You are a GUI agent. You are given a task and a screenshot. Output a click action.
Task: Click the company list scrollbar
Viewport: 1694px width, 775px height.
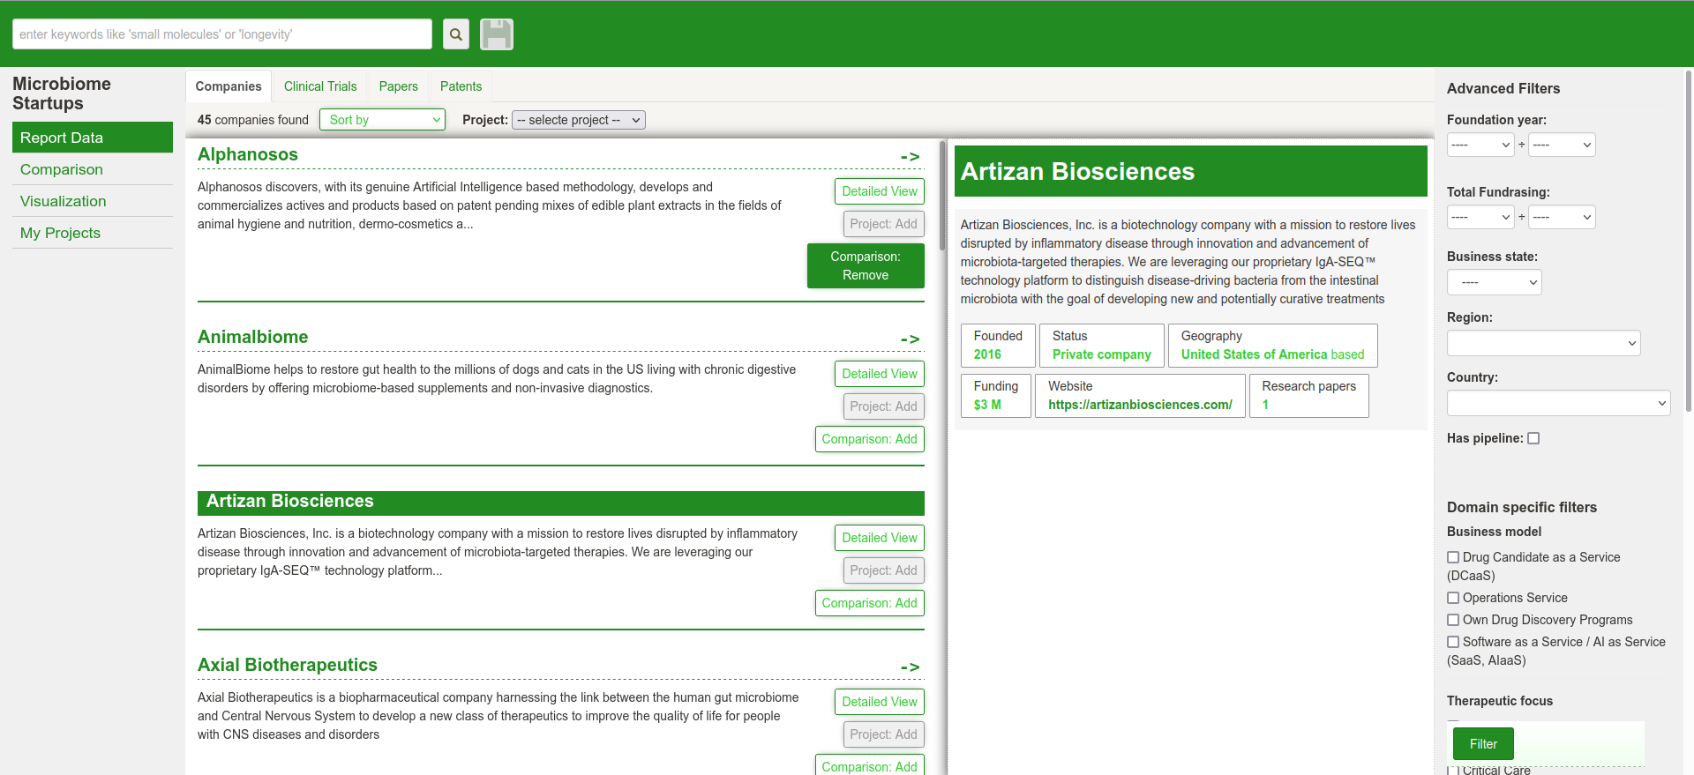[x=942, y=196]
